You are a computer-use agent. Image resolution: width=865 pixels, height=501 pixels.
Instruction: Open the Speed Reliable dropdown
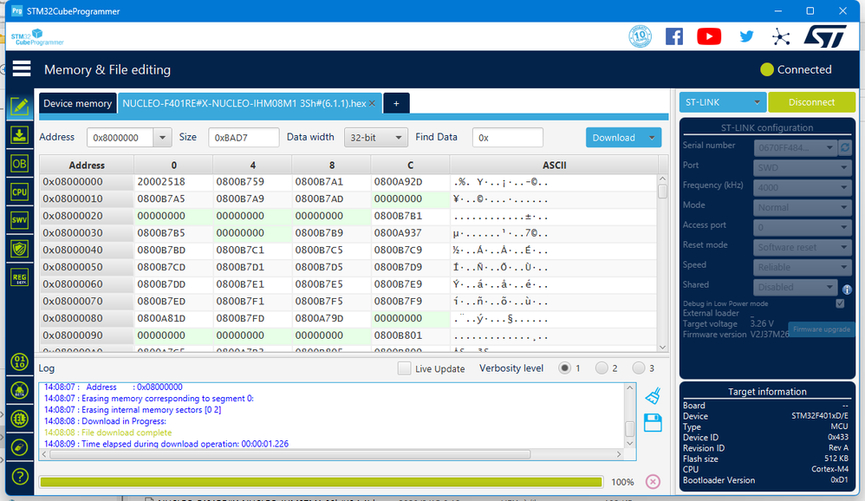(803, 267)
